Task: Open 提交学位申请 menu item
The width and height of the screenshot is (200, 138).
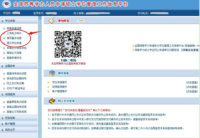Action: (x=14, y=43)
